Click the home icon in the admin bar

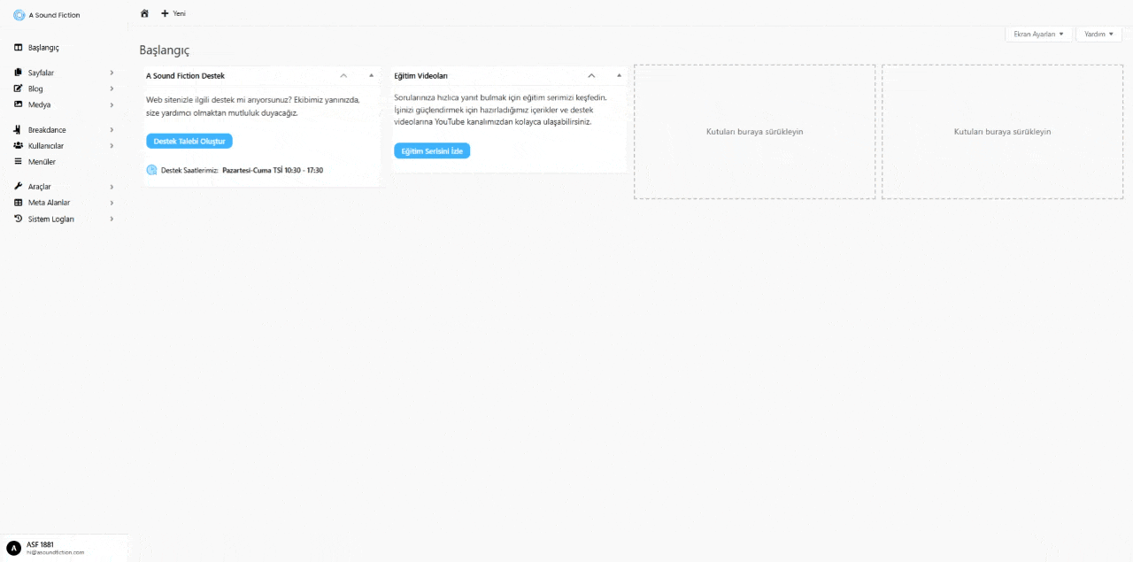click(x=144, y=13)
